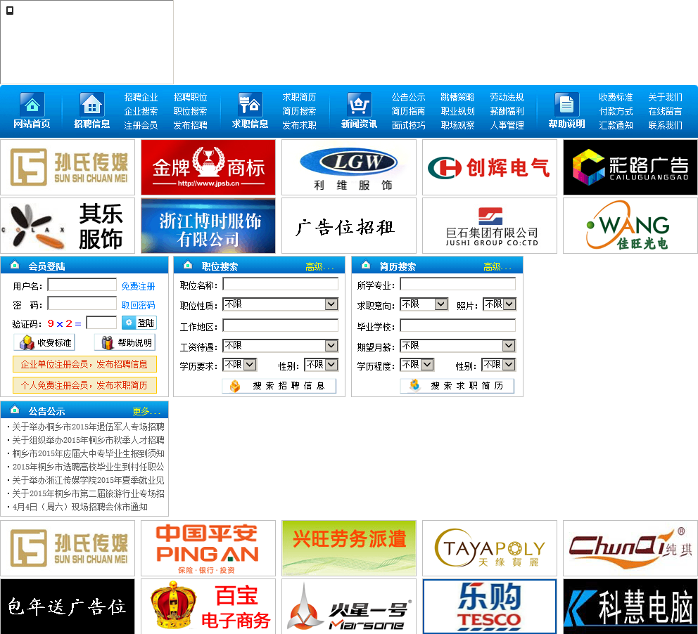Open the 孙氏传媒 banner below the menu
698x634 pixels.
[x=68, y=167]
